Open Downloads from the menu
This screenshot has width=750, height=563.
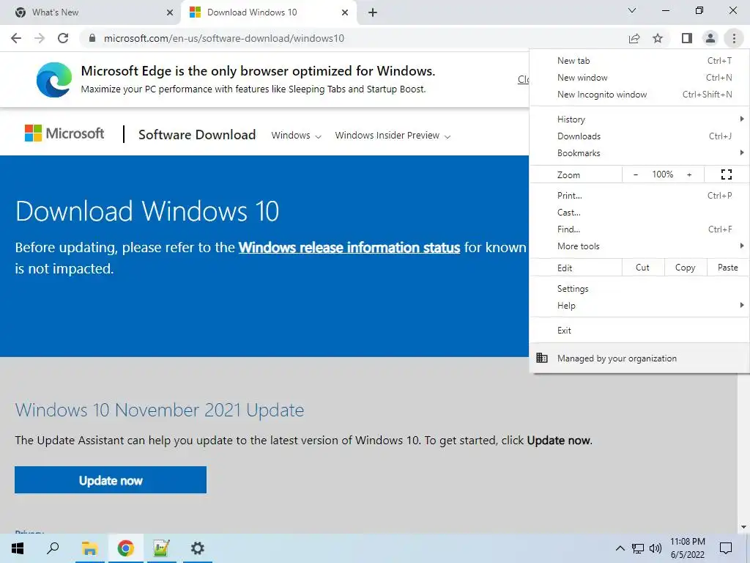coord(639,136)
